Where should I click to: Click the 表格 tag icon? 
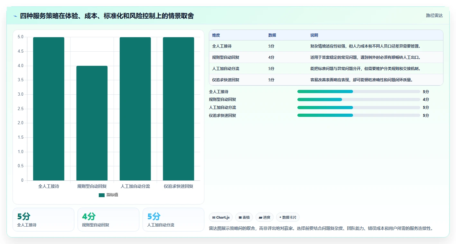click(x=240, y=218)
